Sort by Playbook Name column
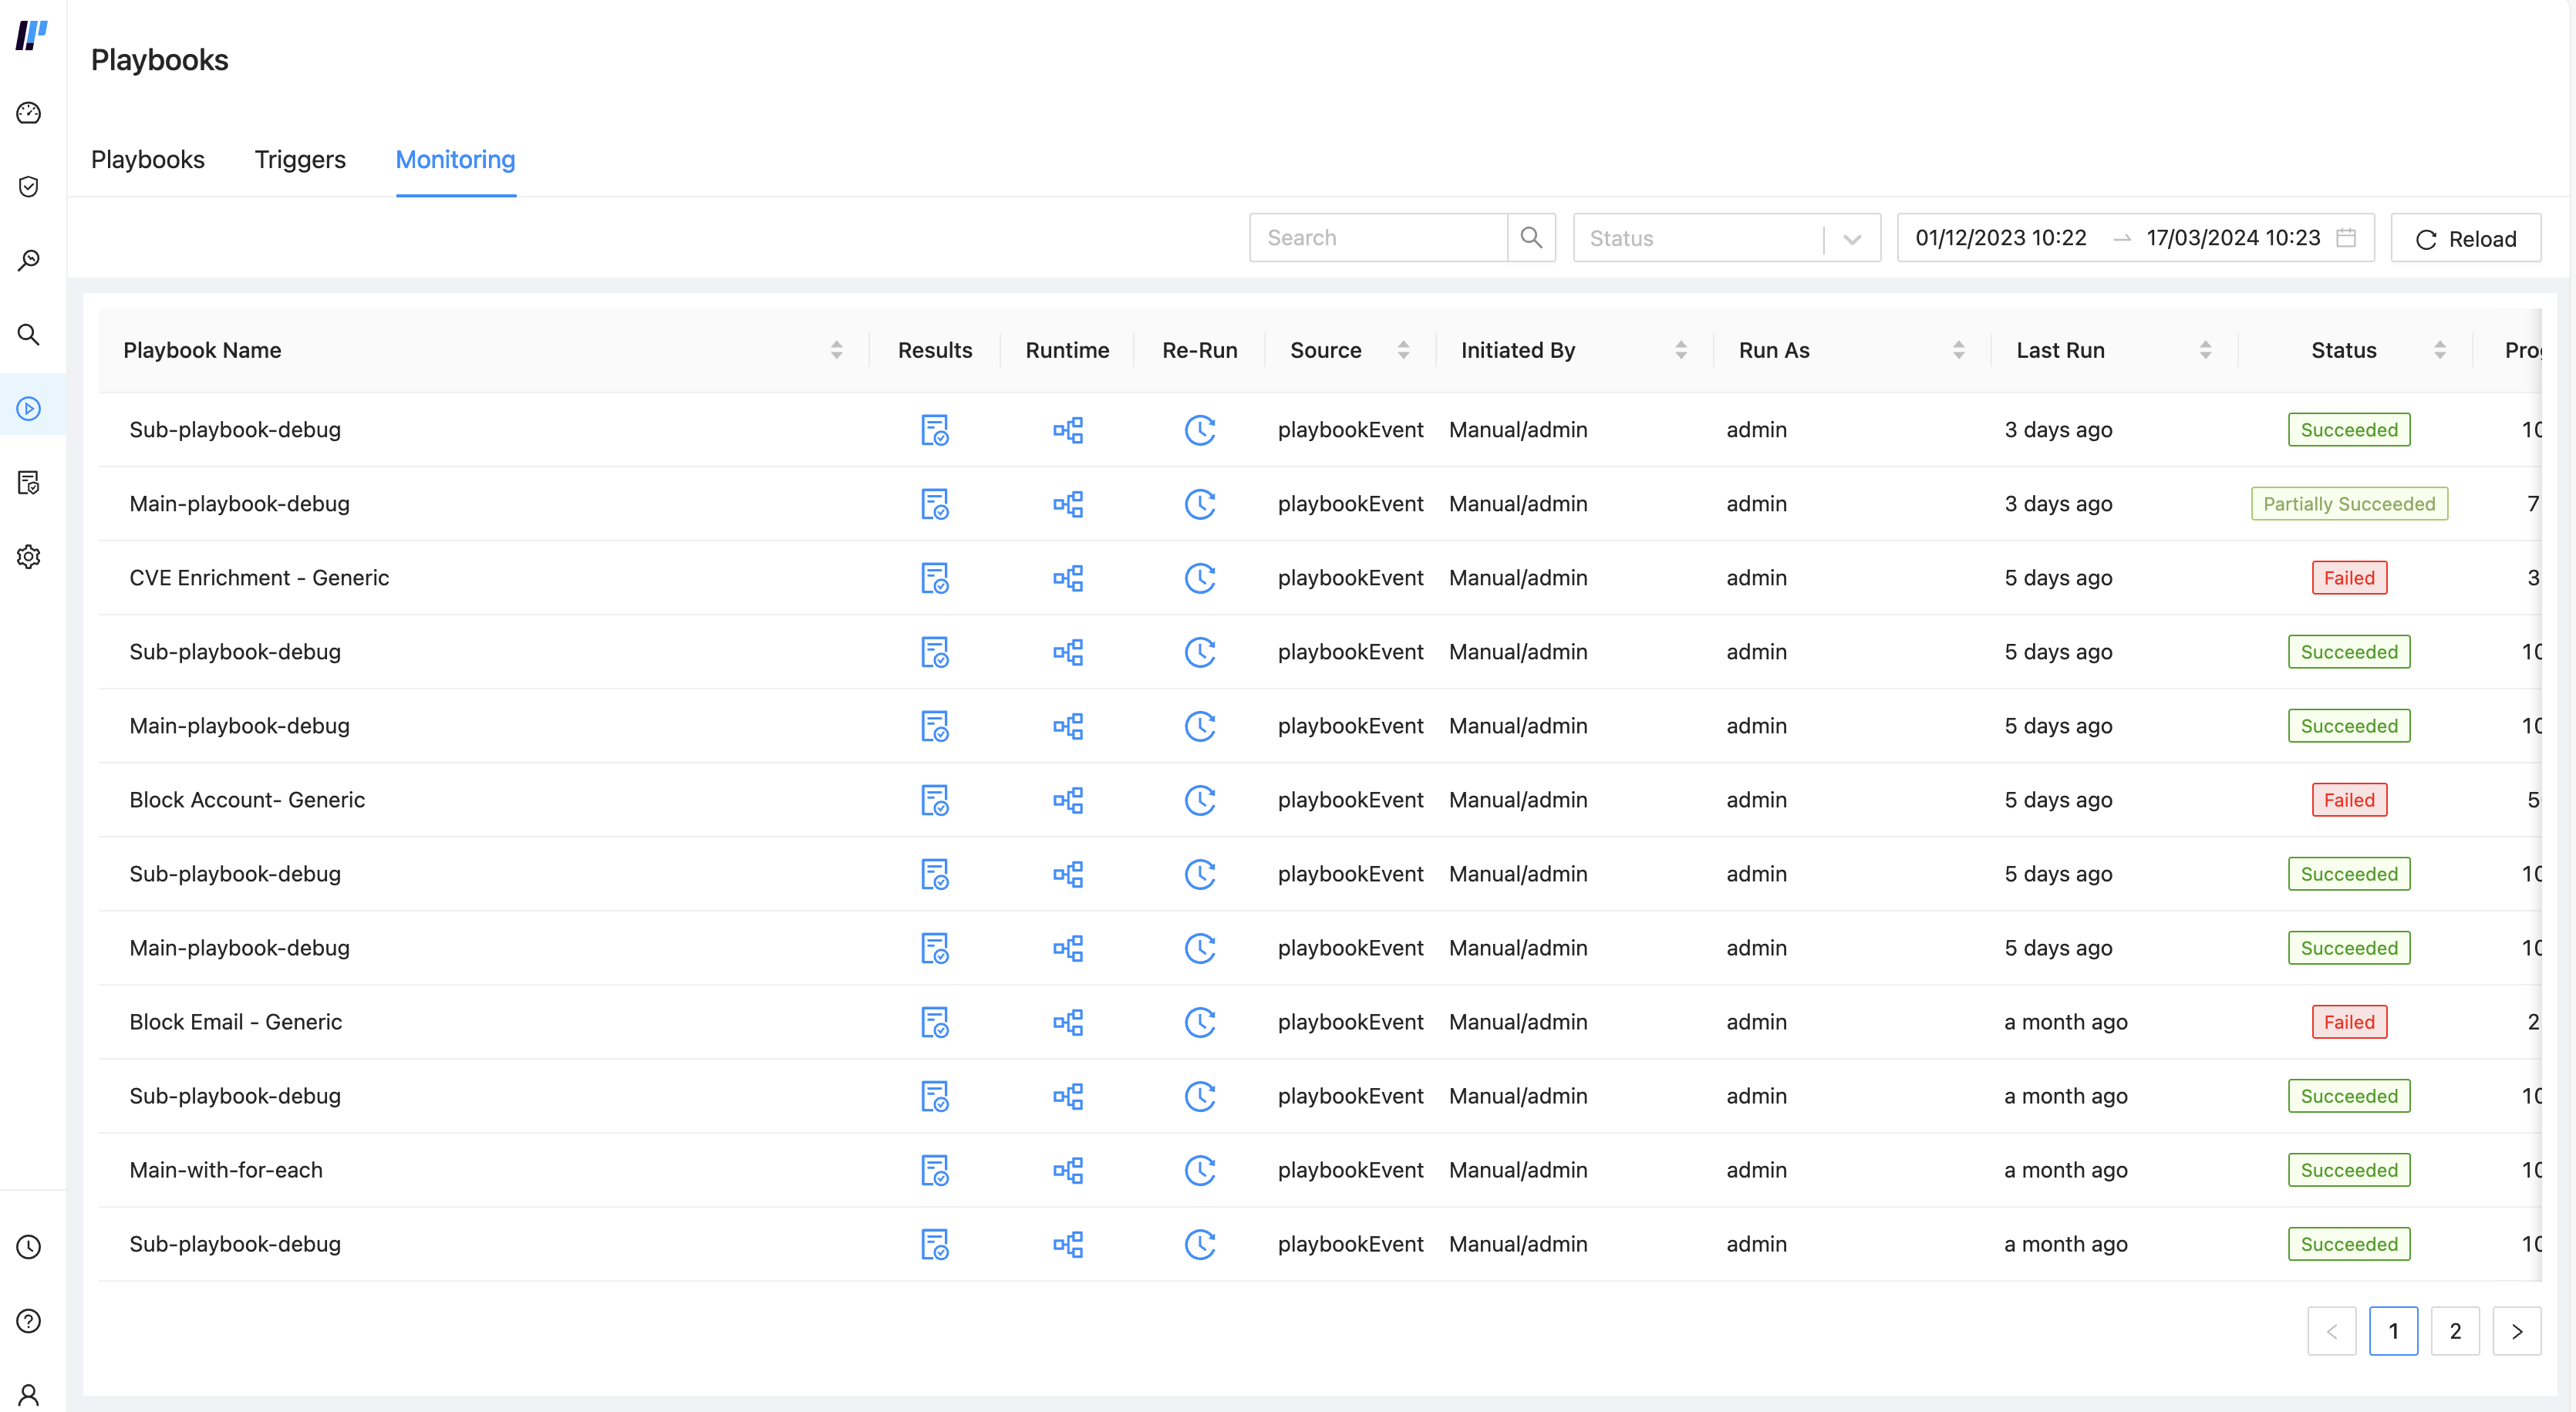This screenshot has height=1412, width=2576. click(836, 350)
